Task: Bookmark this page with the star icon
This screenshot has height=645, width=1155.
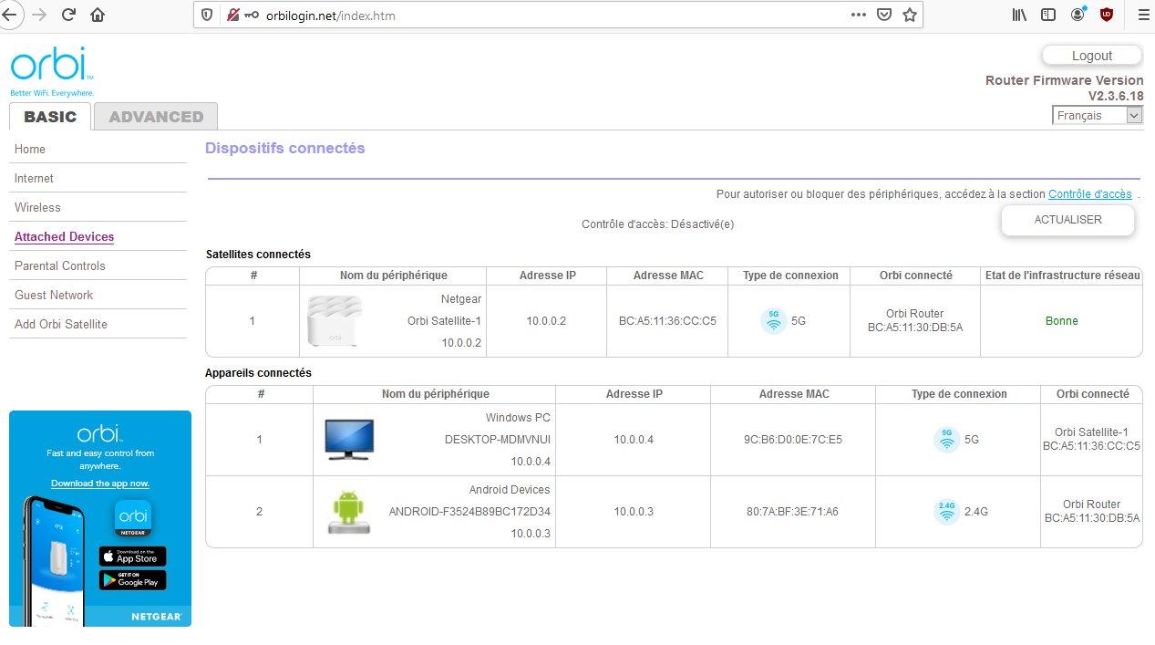Action: tap(909, 15)
